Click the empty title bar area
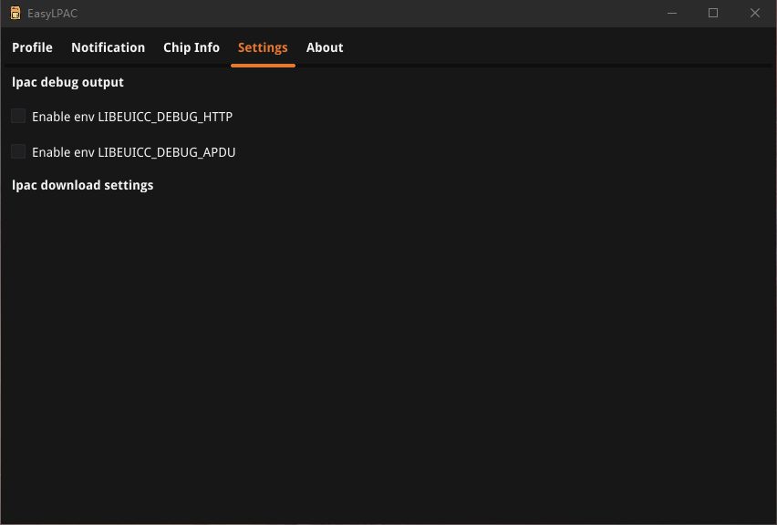Screen dimensions: 777x525 click(x=365, y=13)
